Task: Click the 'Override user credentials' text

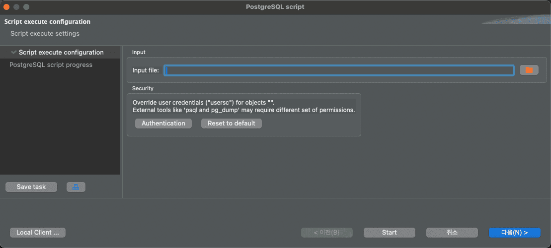Action: tap(204, 103)
